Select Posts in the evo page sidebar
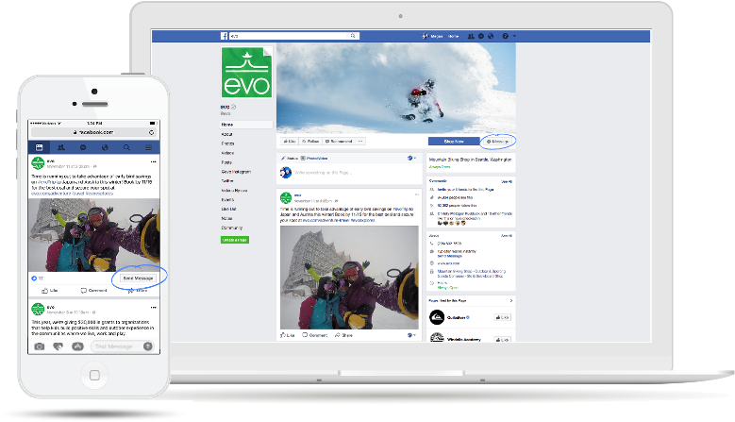This screenshot has height=422, width=735. pyautogui.click(x=226, y=162)
